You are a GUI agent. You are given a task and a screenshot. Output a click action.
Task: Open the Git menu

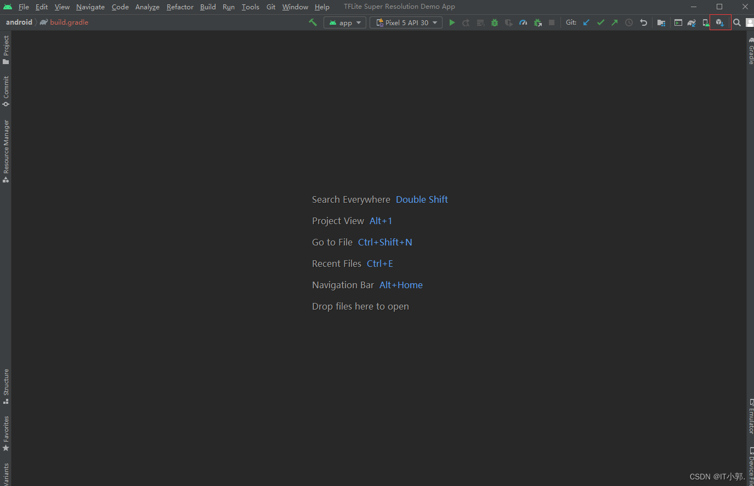(x=271, y=7)
